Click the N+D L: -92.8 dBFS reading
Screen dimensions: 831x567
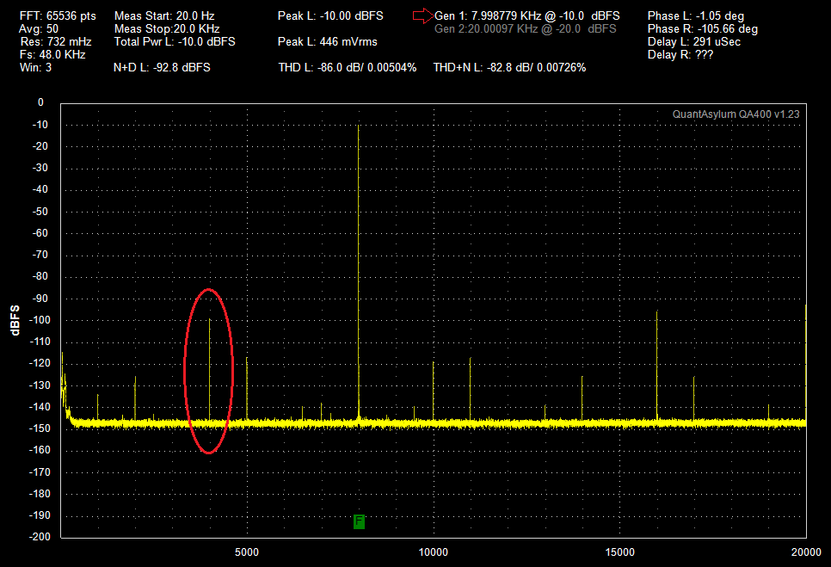(x=162, y=67)
